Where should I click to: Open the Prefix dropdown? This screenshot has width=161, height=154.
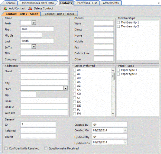[x=34, y=23]
